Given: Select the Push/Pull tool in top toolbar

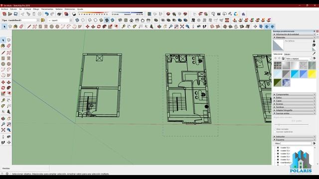Looking at the screenshot, I should (93, 26).
